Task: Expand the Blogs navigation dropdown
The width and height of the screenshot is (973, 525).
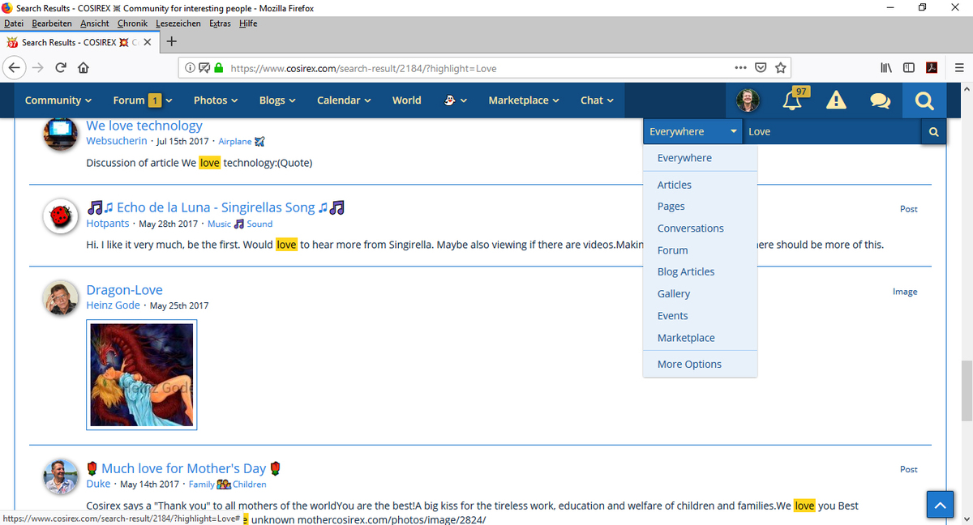Action: [x=277, y=100]
